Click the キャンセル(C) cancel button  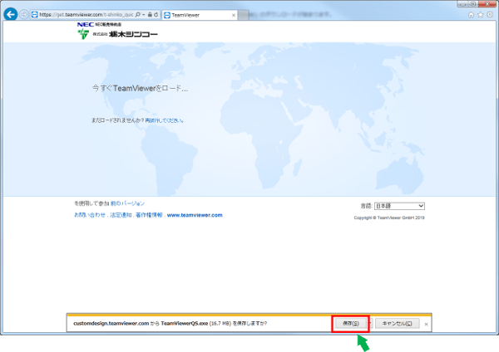click(398, 324)
